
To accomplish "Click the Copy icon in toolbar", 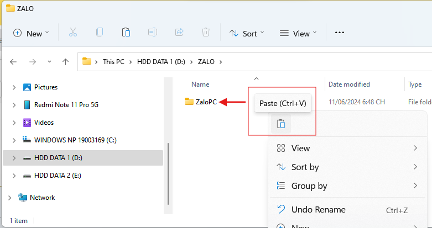I will (100, 33).
